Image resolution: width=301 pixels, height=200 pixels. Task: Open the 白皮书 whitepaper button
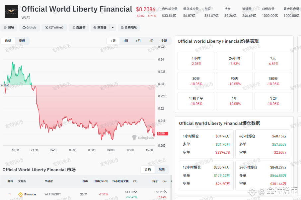(x=79, y=27)
